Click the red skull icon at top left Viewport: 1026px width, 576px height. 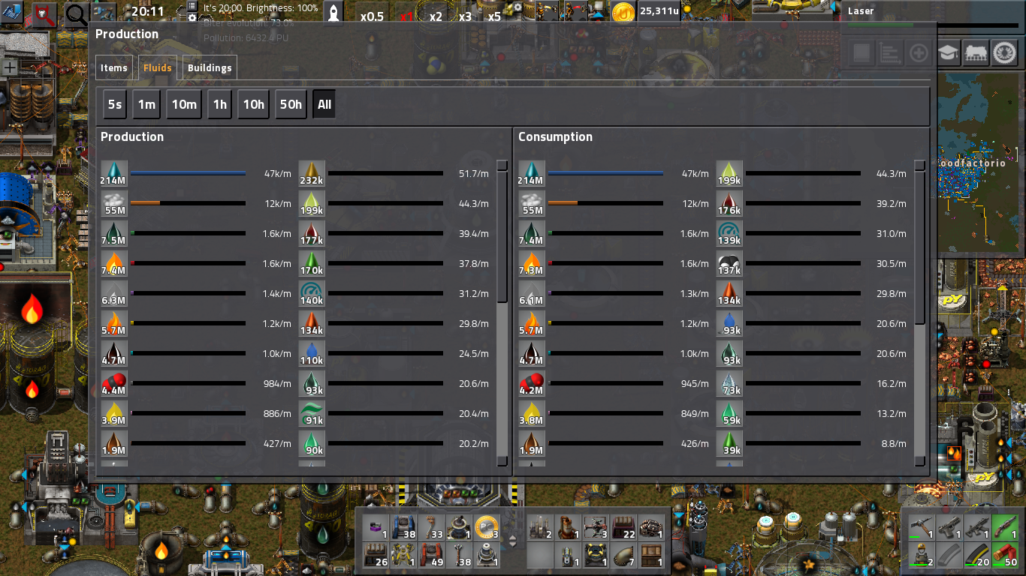tap(44, 13)
